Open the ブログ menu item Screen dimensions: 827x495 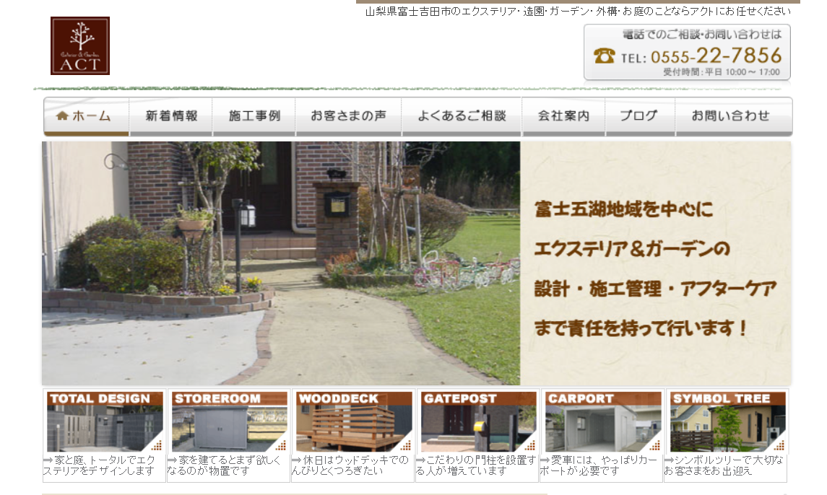(639, 116)
